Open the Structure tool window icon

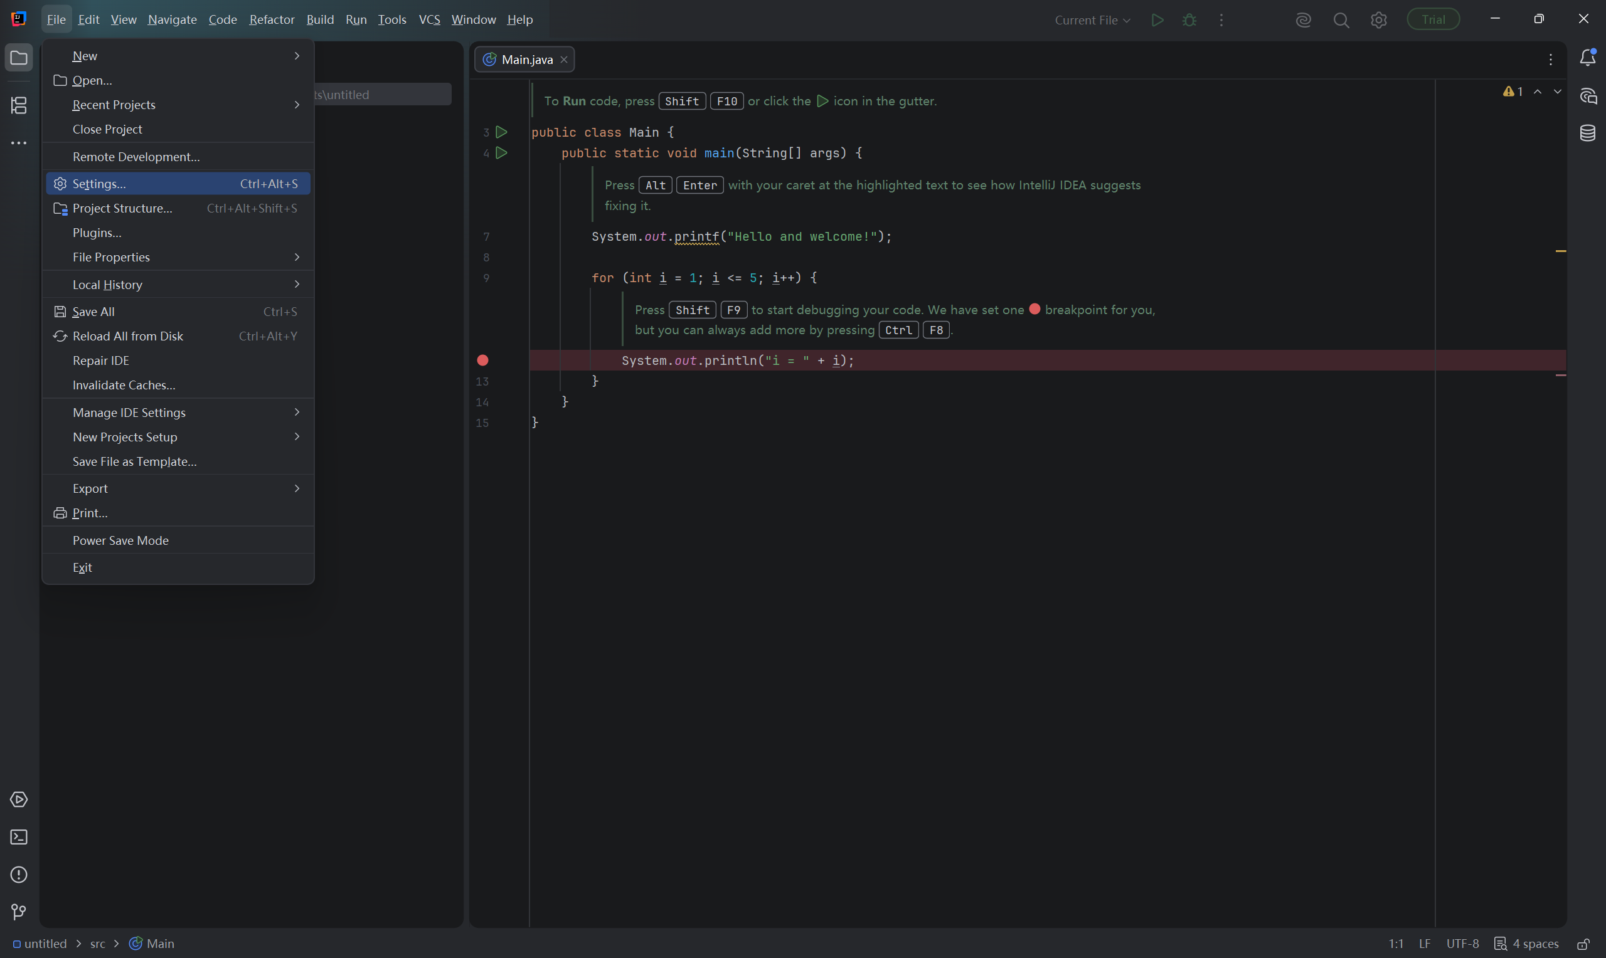point(19,105)
